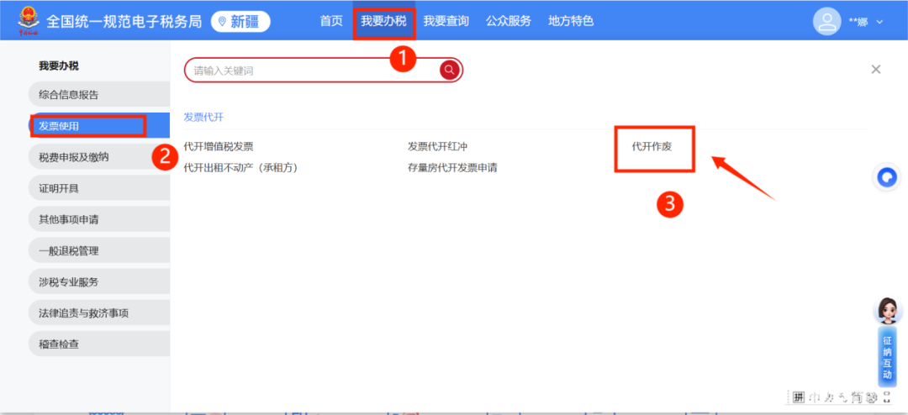Select 税费申报及缴纳 in sidebar

(x=99, y=157)
